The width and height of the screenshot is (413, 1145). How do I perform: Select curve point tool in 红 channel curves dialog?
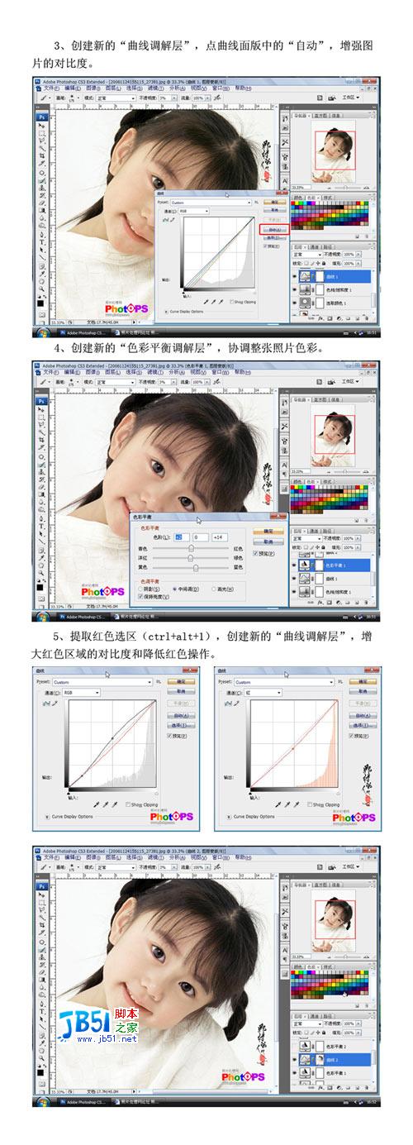click(x=228, y=704)
